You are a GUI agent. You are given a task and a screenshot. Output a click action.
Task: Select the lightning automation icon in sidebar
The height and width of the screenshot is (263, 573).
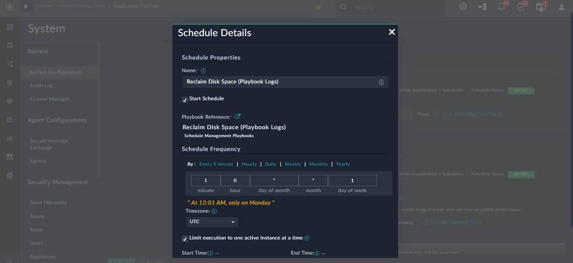(10, 101)
